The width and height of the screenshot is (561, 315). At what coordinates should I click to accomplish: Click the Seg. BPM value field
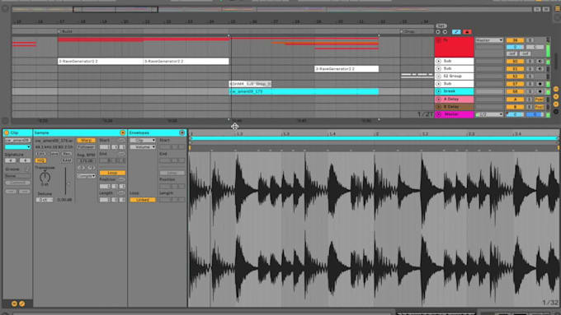[x=87, y=160]
